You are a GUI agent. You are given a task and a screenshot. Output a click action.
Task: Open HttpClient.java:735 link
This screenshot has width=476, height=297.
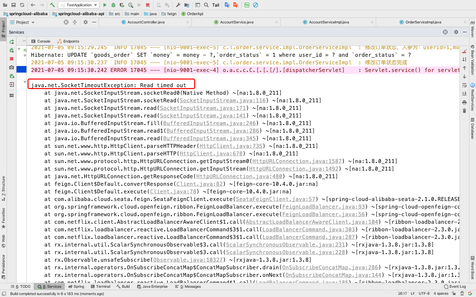pos(231,146)
